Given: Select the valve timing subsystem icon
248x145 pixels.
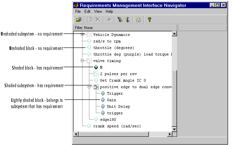Looking at the screenshot, I should pos(89,61).
